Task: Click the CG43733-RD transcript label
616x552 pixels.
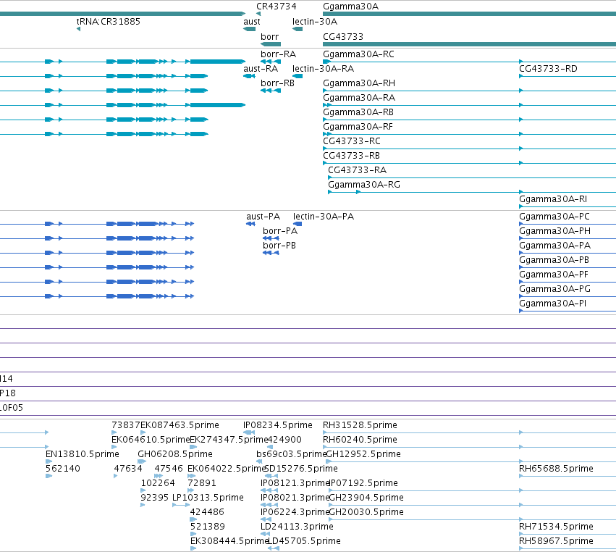Action: (x=548, y=69)
